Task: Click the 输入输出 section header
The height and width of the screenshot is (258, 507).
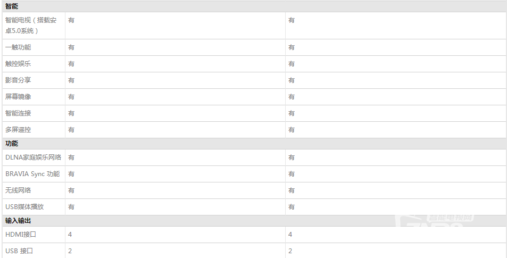Action: click(18, 221)
